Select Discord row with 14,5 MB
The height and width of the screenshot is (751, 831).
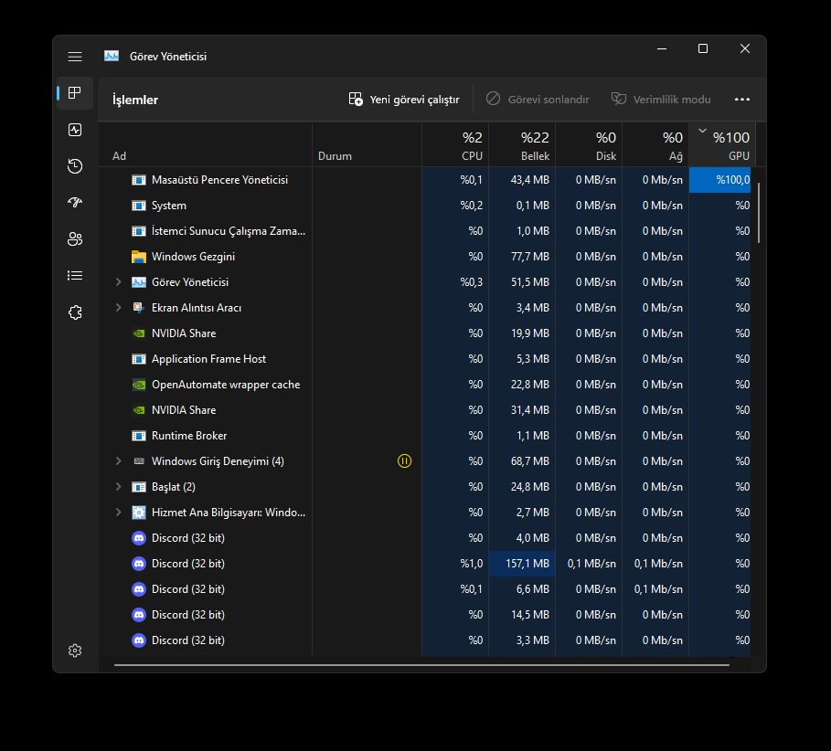click(424, 615)
